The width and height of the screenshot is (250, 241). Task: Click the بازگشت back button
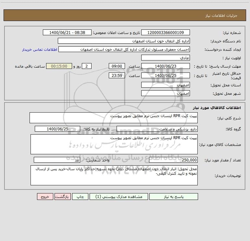(62, 196)
